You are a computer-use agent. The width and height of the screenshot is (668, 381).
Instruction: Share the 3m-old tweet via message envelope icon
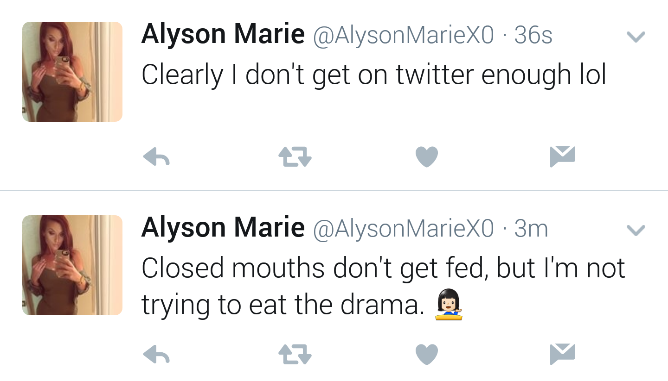click(x=562, y=355)
